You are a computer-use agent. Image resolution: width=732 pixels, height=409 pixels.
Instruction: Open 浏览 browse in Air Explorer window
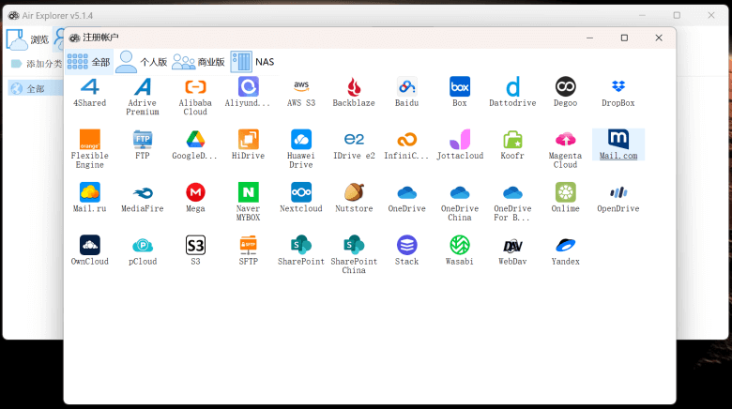coord(27,39)
